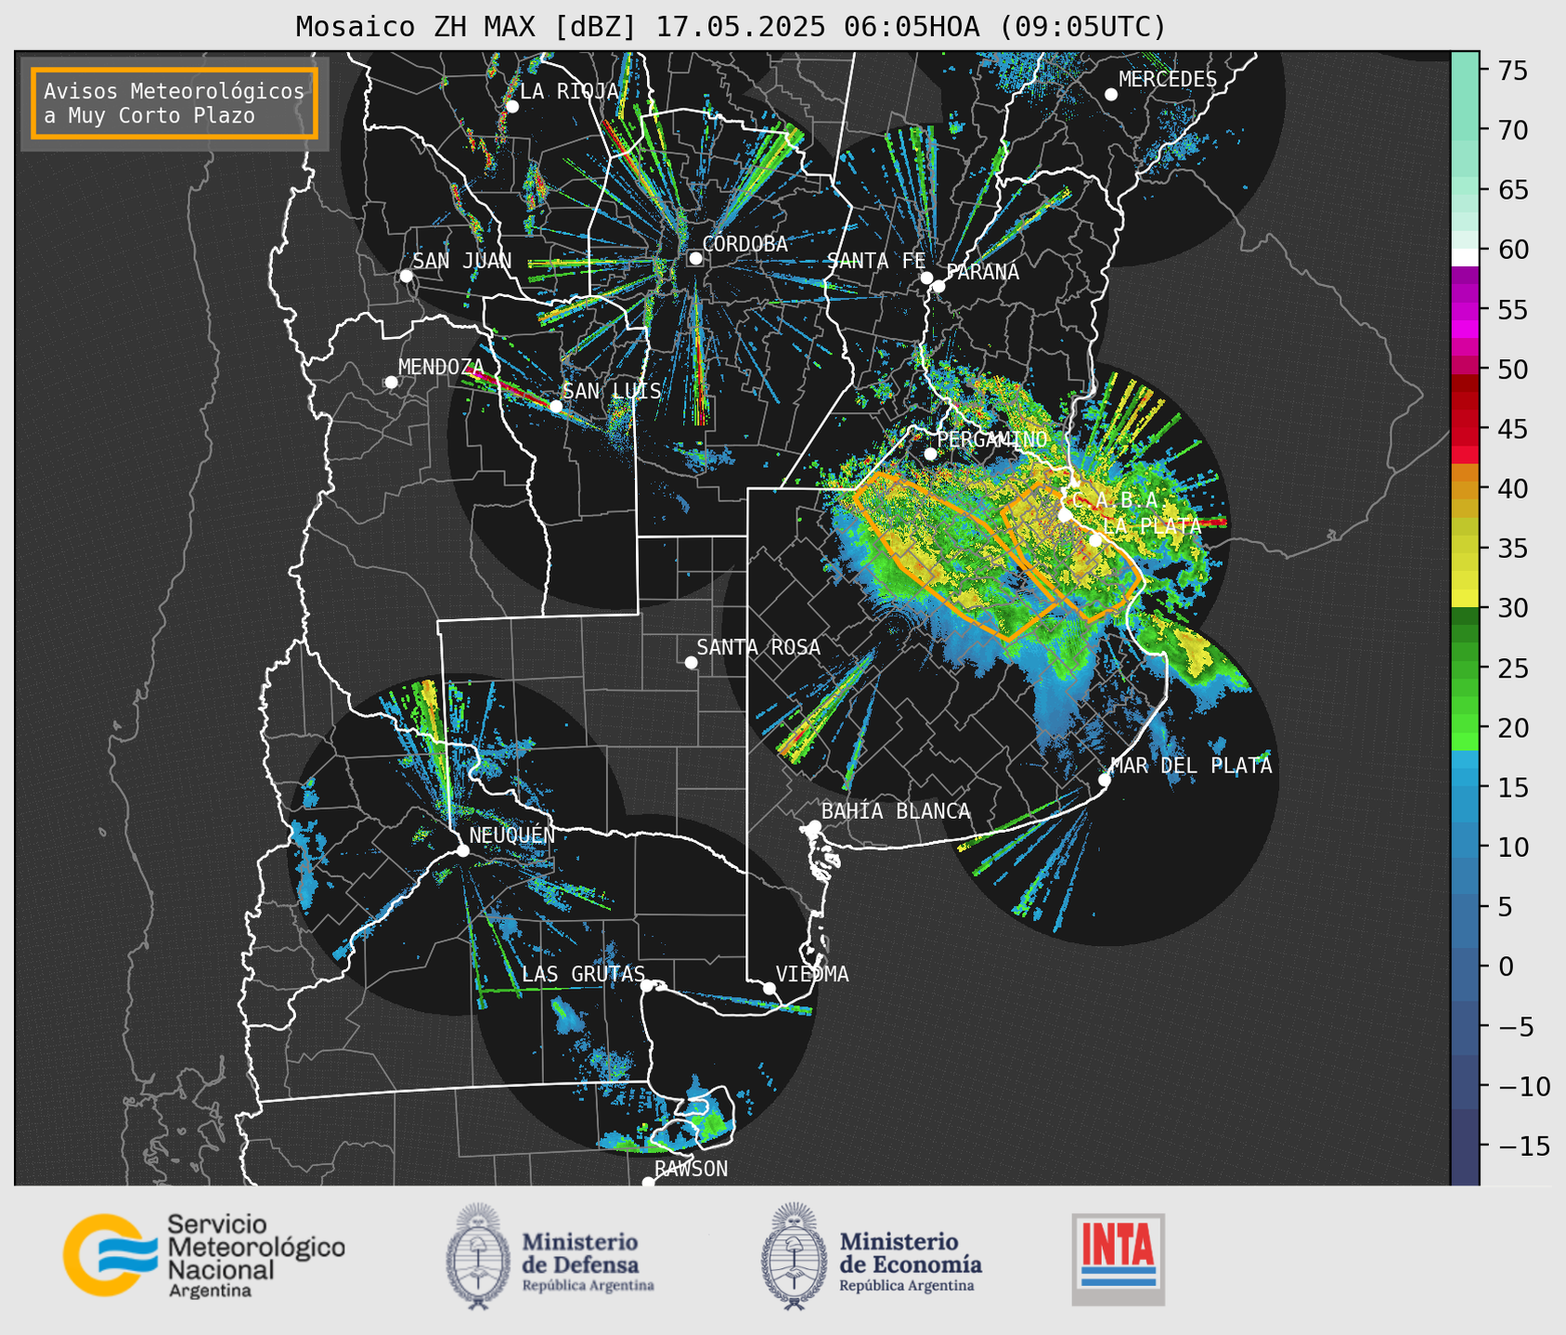The width and height of the screenshot is (1566, 1335).
Task: Click the INTA logo
Action: pos(1119,1259)
